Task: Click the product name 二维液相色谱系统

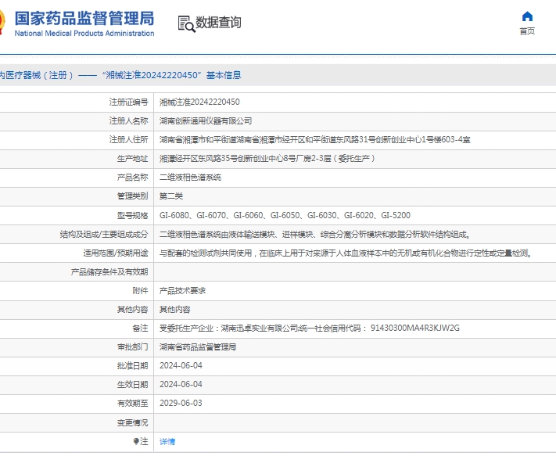Action: [190, 178]
